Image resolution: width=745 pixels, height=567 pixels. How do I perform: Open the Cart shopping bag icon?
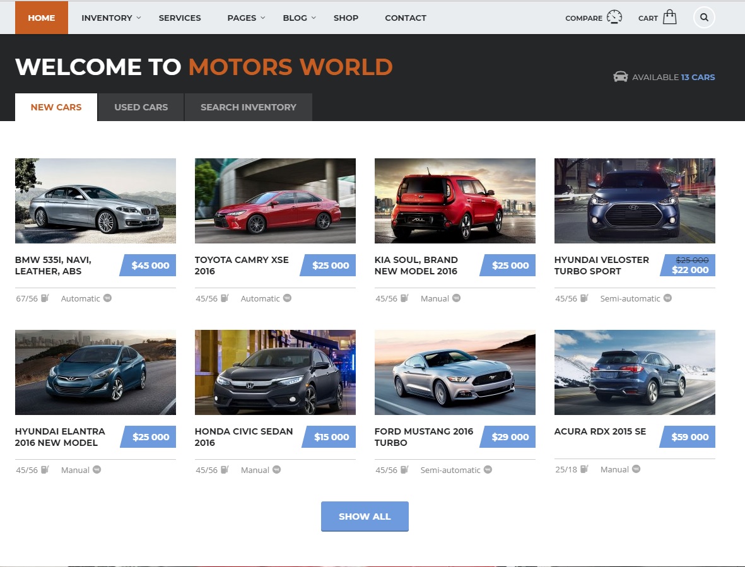[x=669, y=17]
